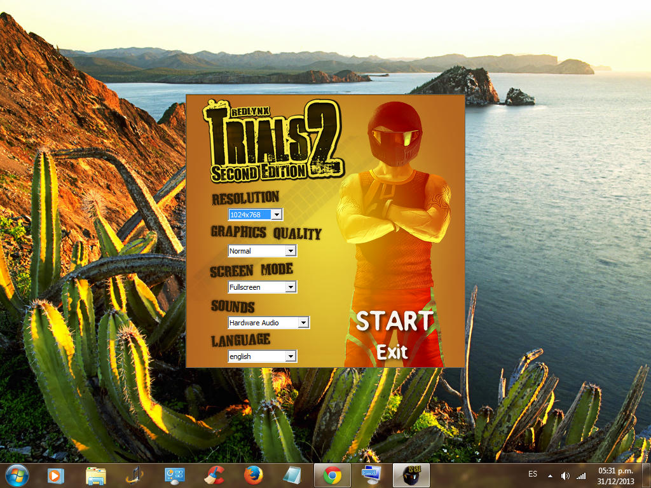This screenshot has width=651, height=488.
Task: Open the volume speaker tray icon
Action: pyautogui.click(x=565, y=475)
